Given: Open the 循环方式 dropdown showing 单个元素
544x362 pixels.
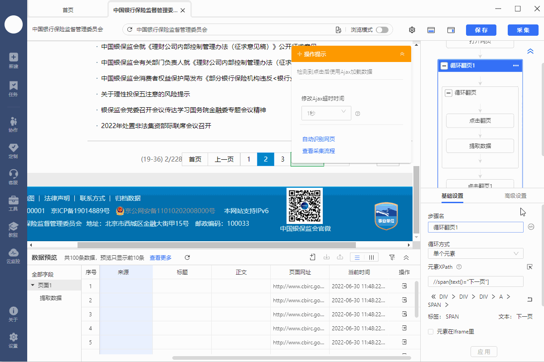Looking at the screenshot, I should click(476, 253).
